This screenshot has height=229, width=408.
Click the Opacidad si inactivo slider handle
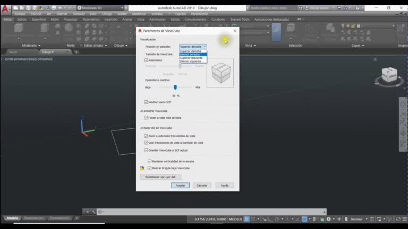pyautogui.click(x=175, y=87)
